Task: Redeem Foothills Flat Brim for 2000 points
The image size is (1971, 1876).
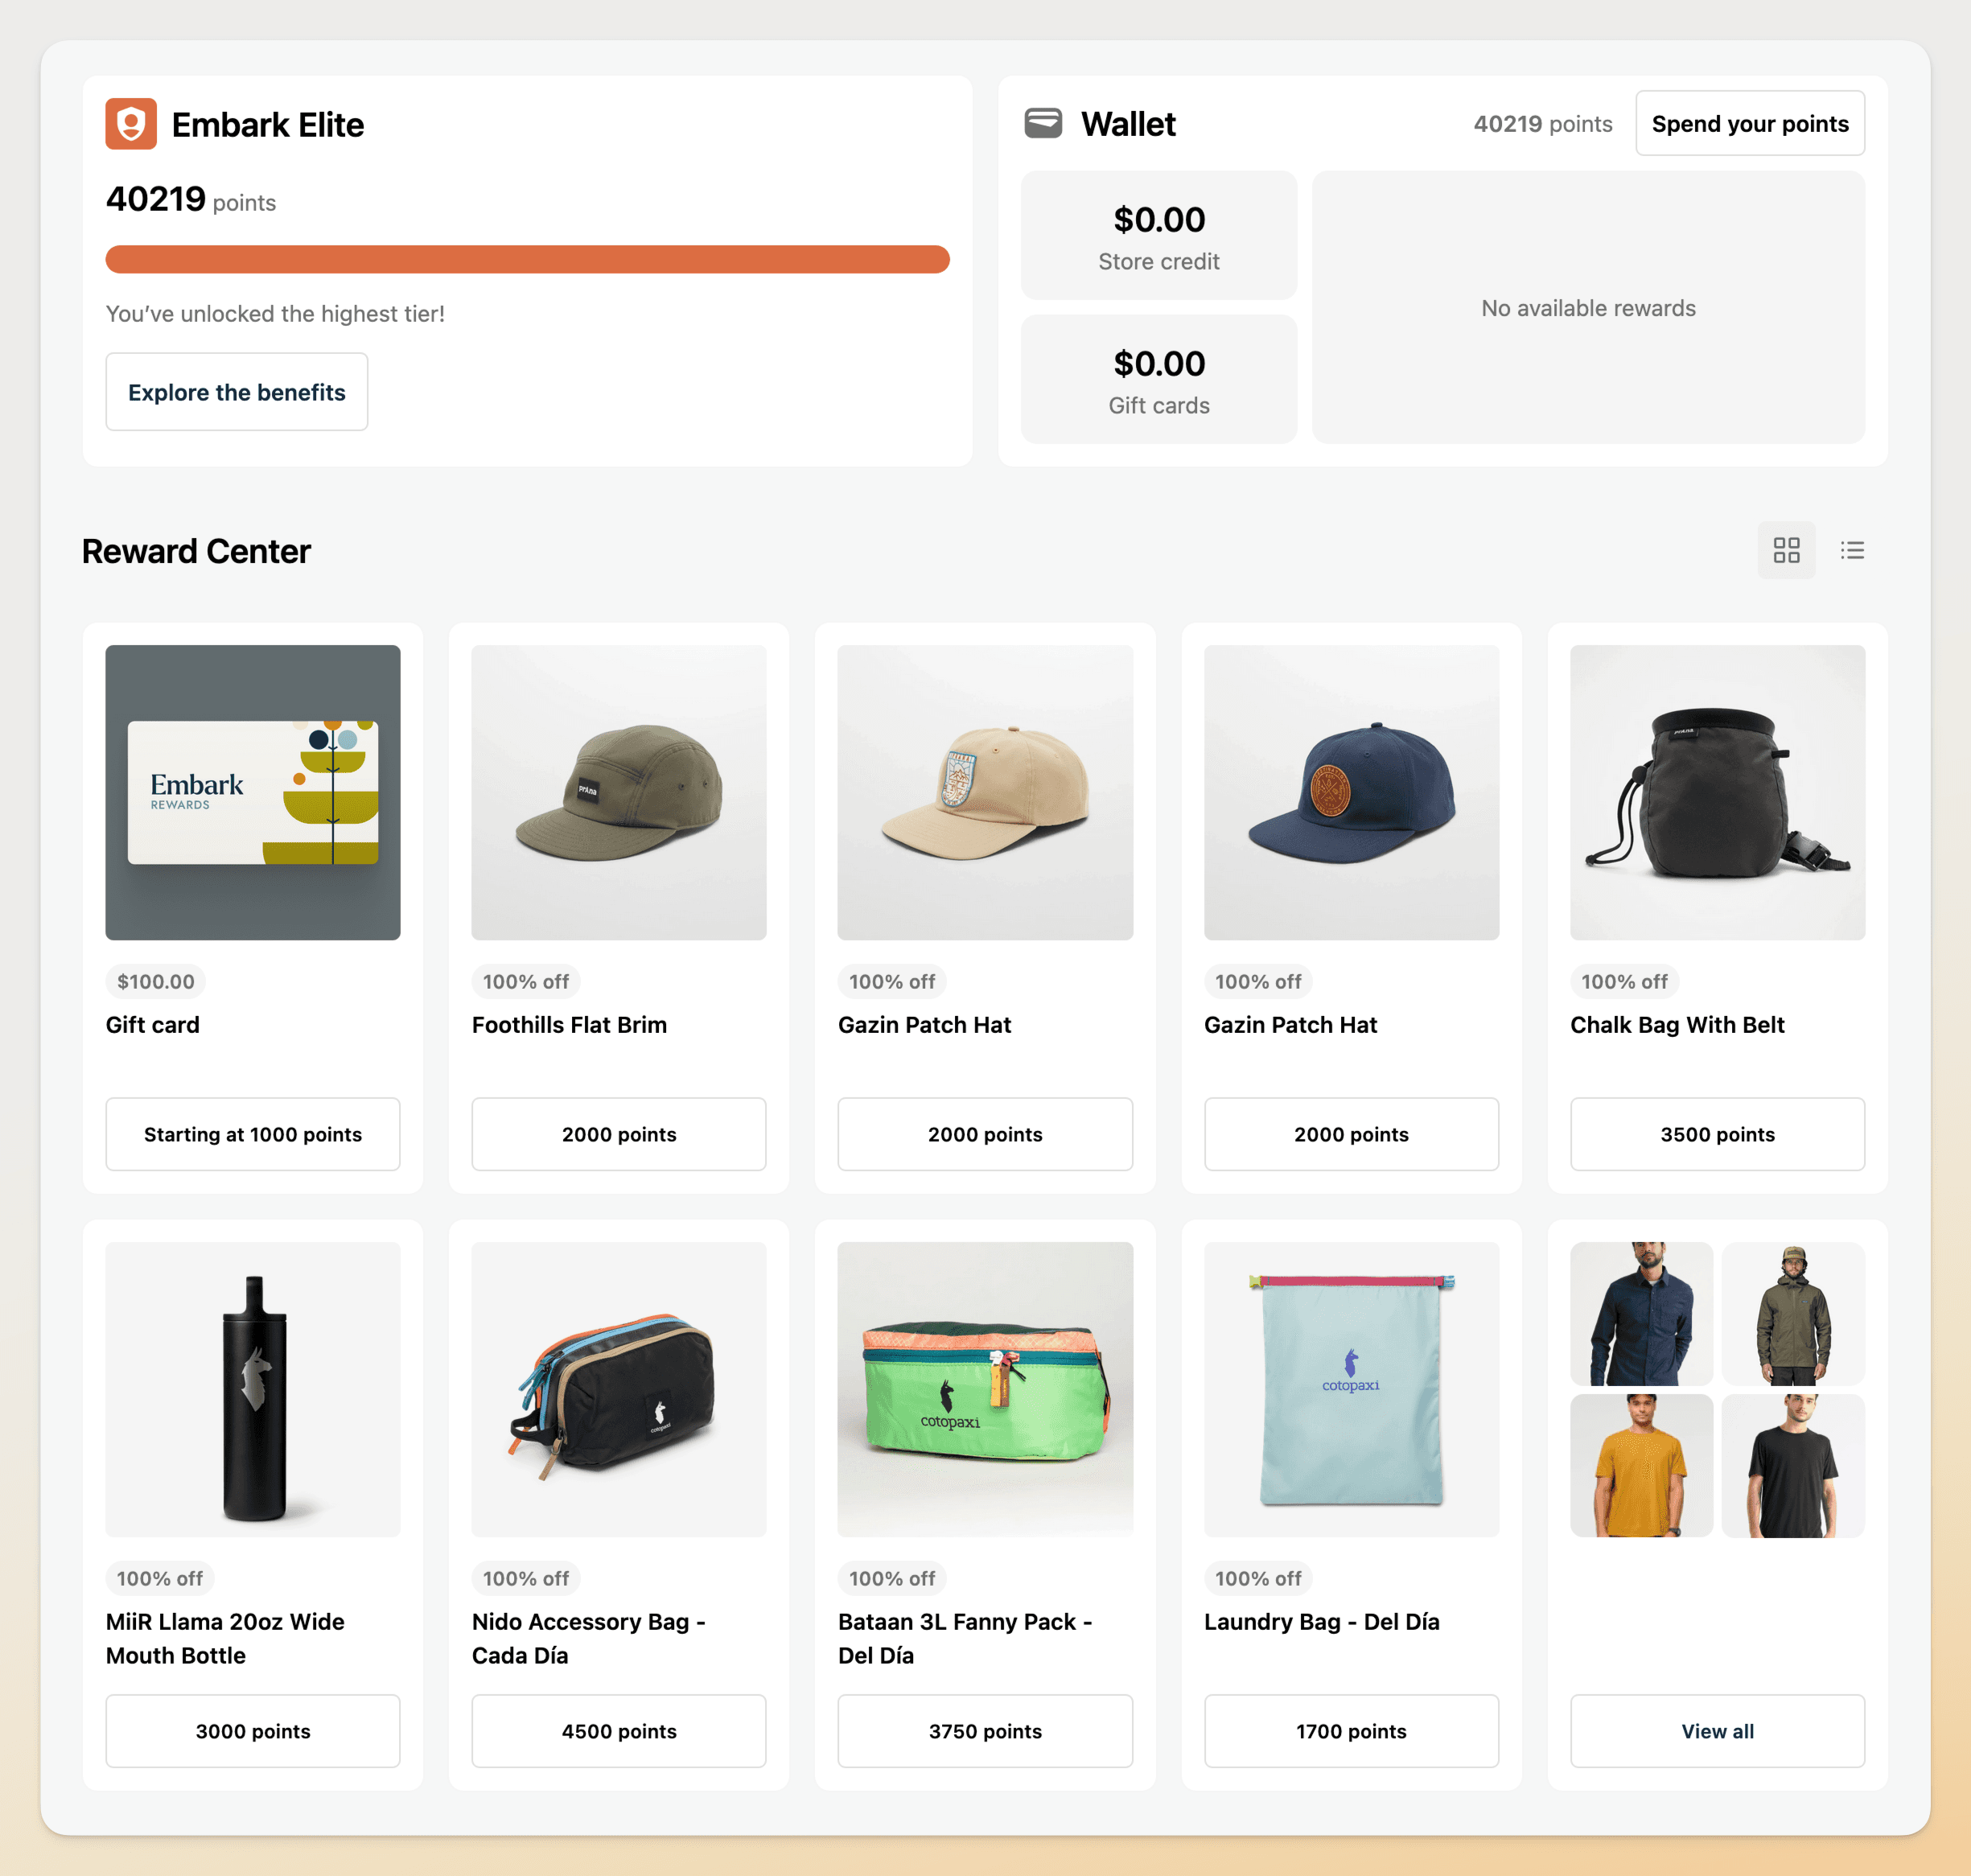Action: [618, 1134]
